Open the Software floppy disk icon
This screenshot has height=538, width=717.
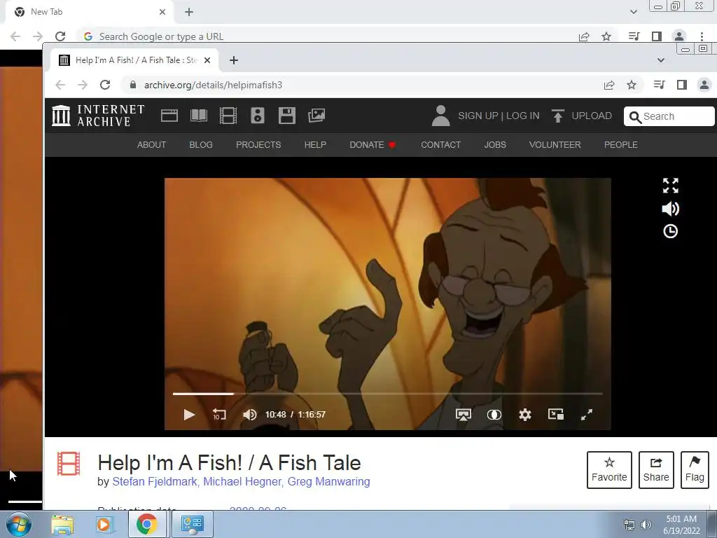coord(286,116)
